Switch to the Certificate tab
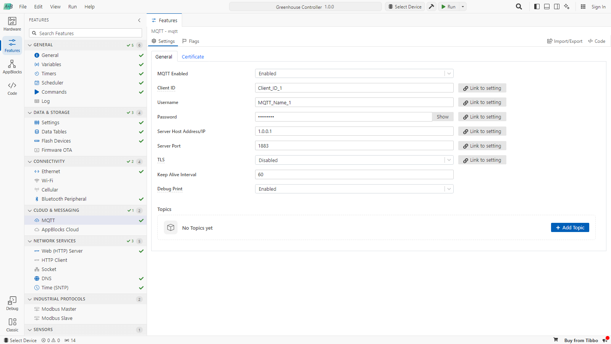Screen dimensions: 611x344 click(x=193, y=57)
